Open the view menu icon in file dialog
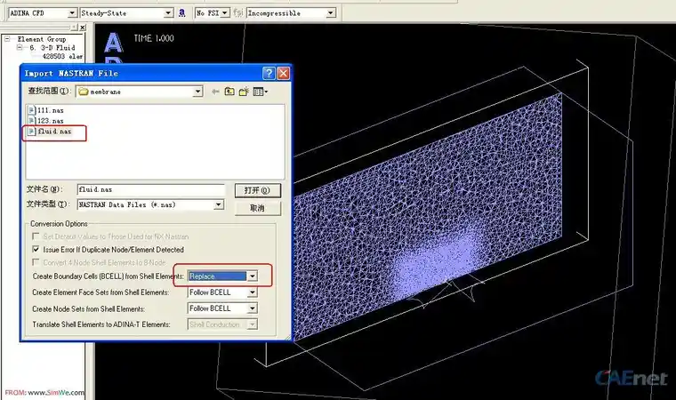Viewport: 676px width, 400px height. 261,92
